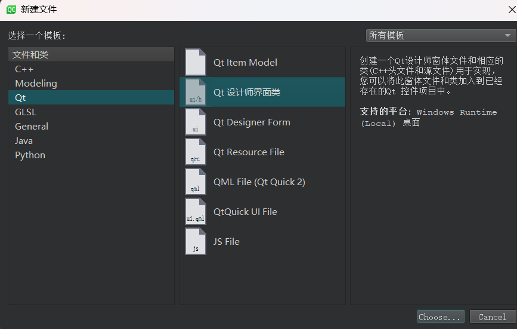The image size is (517, 329).
Task: Choose the Qt Designer Form template
Action: coord(262,122)
